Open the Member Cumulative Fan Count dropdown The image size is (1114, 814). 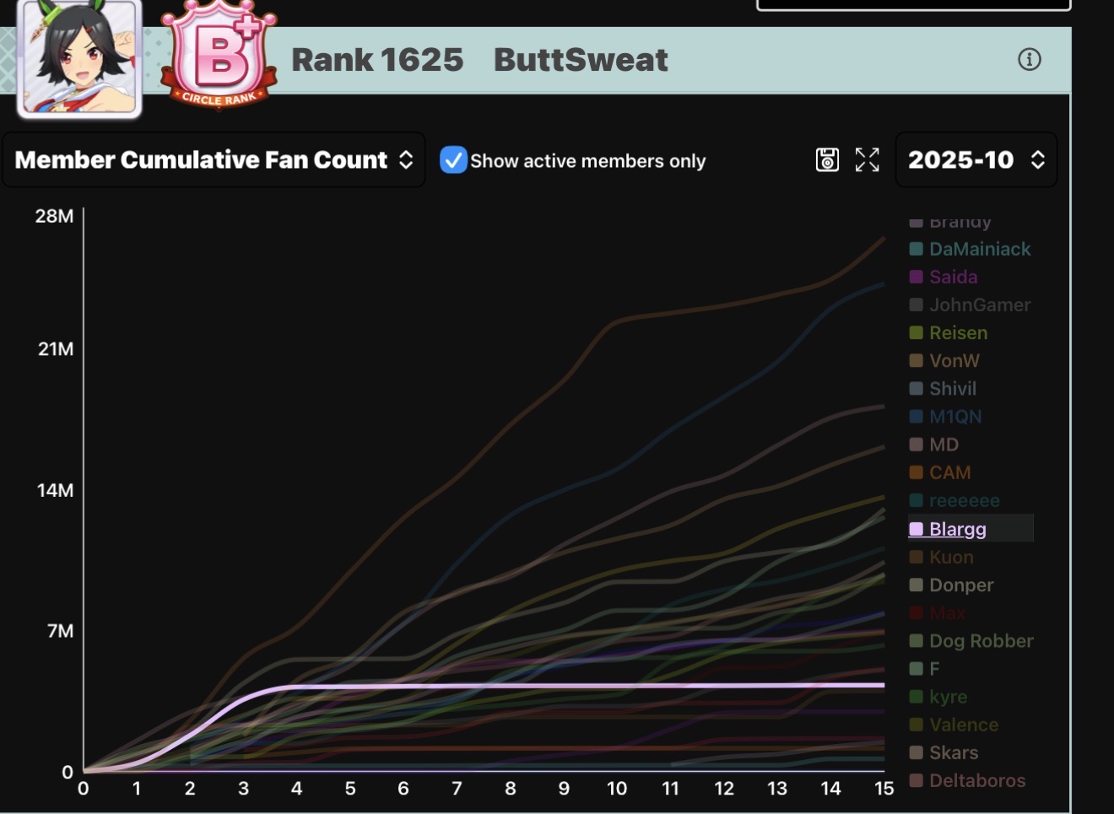(x=214, y=159)
